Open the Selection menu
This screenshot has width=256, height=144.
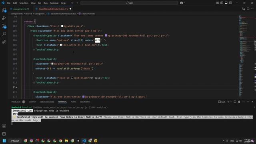pos(24,3)
